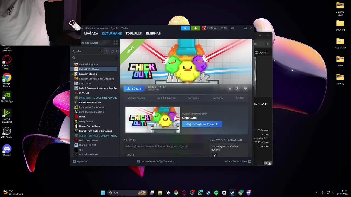Click ready-to-play filter icon in sidebar
This screenshot has height=197, width=351.
tap(117, 51)
